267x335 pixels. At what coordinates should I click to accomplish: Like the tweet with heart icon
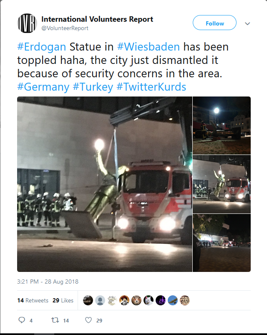click(x=88, y=320)
